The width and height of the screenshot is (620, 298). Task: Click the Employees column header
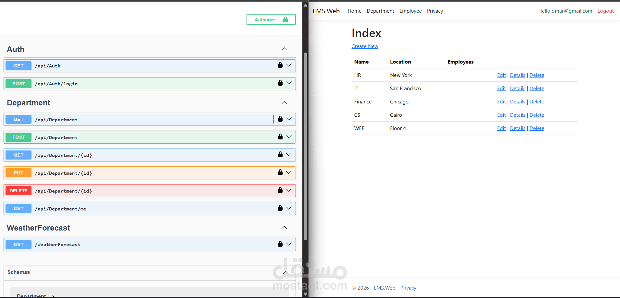461,62
